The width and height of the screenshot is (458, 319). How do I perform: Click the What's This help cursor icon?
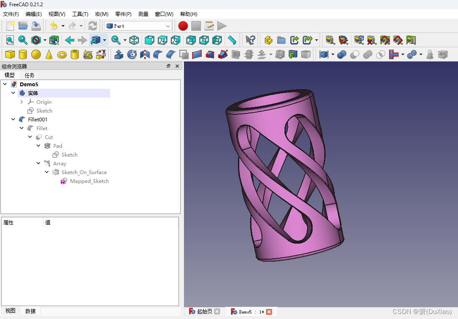tap(250, 40)
